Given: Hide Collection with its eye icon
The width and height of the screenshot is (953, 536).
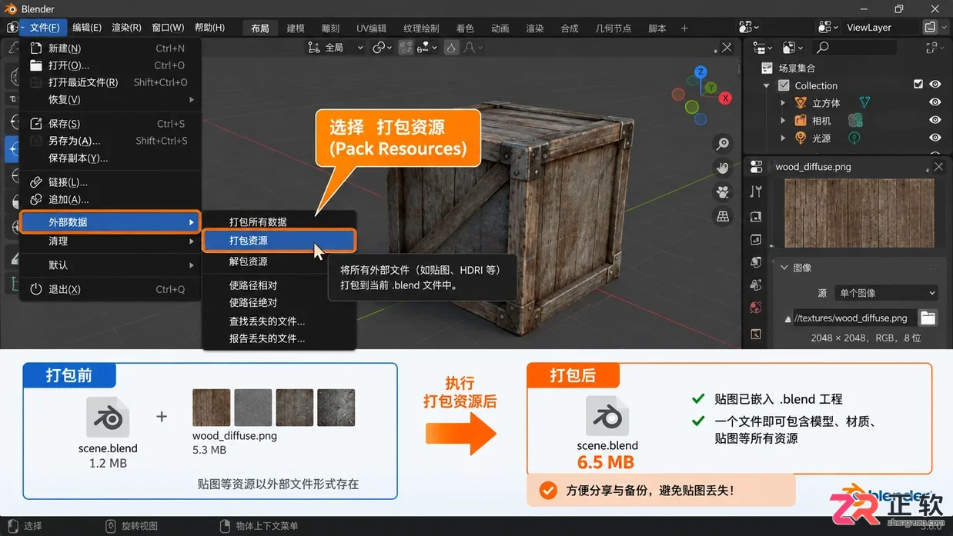Looking at the screenshot, I should (x=935, y=85).
